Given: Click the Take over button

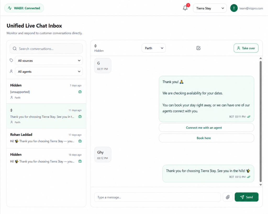Looking at the screenshot, I should 246,48.
